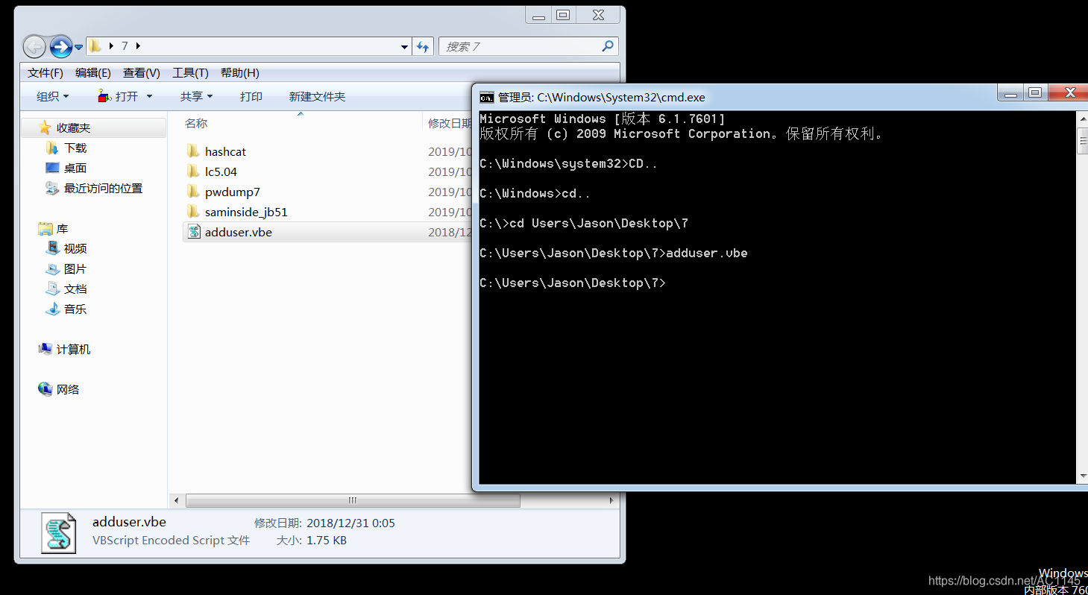Expand the address bar history dropdown
Viewport: 1088px width, 595px height.
(405, 46)
